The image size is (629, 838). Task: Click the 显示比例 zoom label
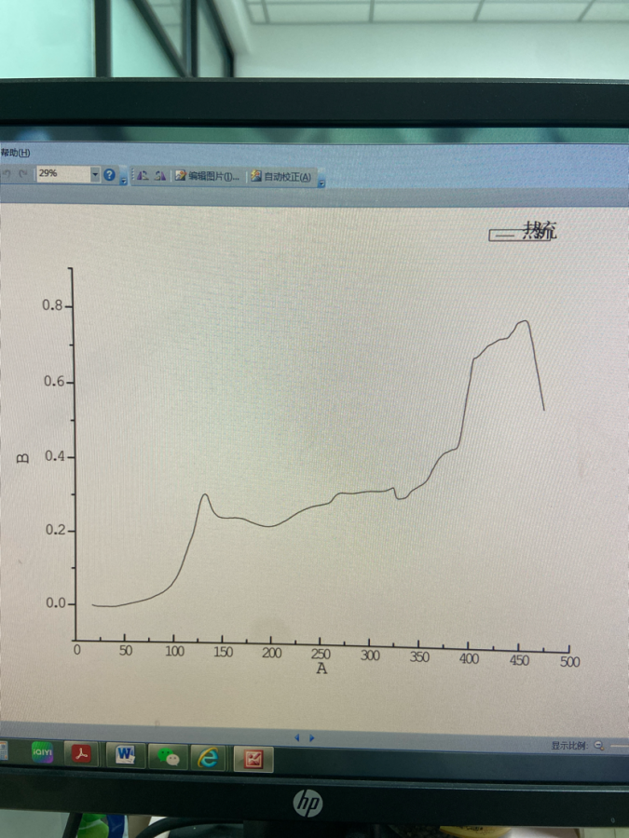[x=570, y=746]
